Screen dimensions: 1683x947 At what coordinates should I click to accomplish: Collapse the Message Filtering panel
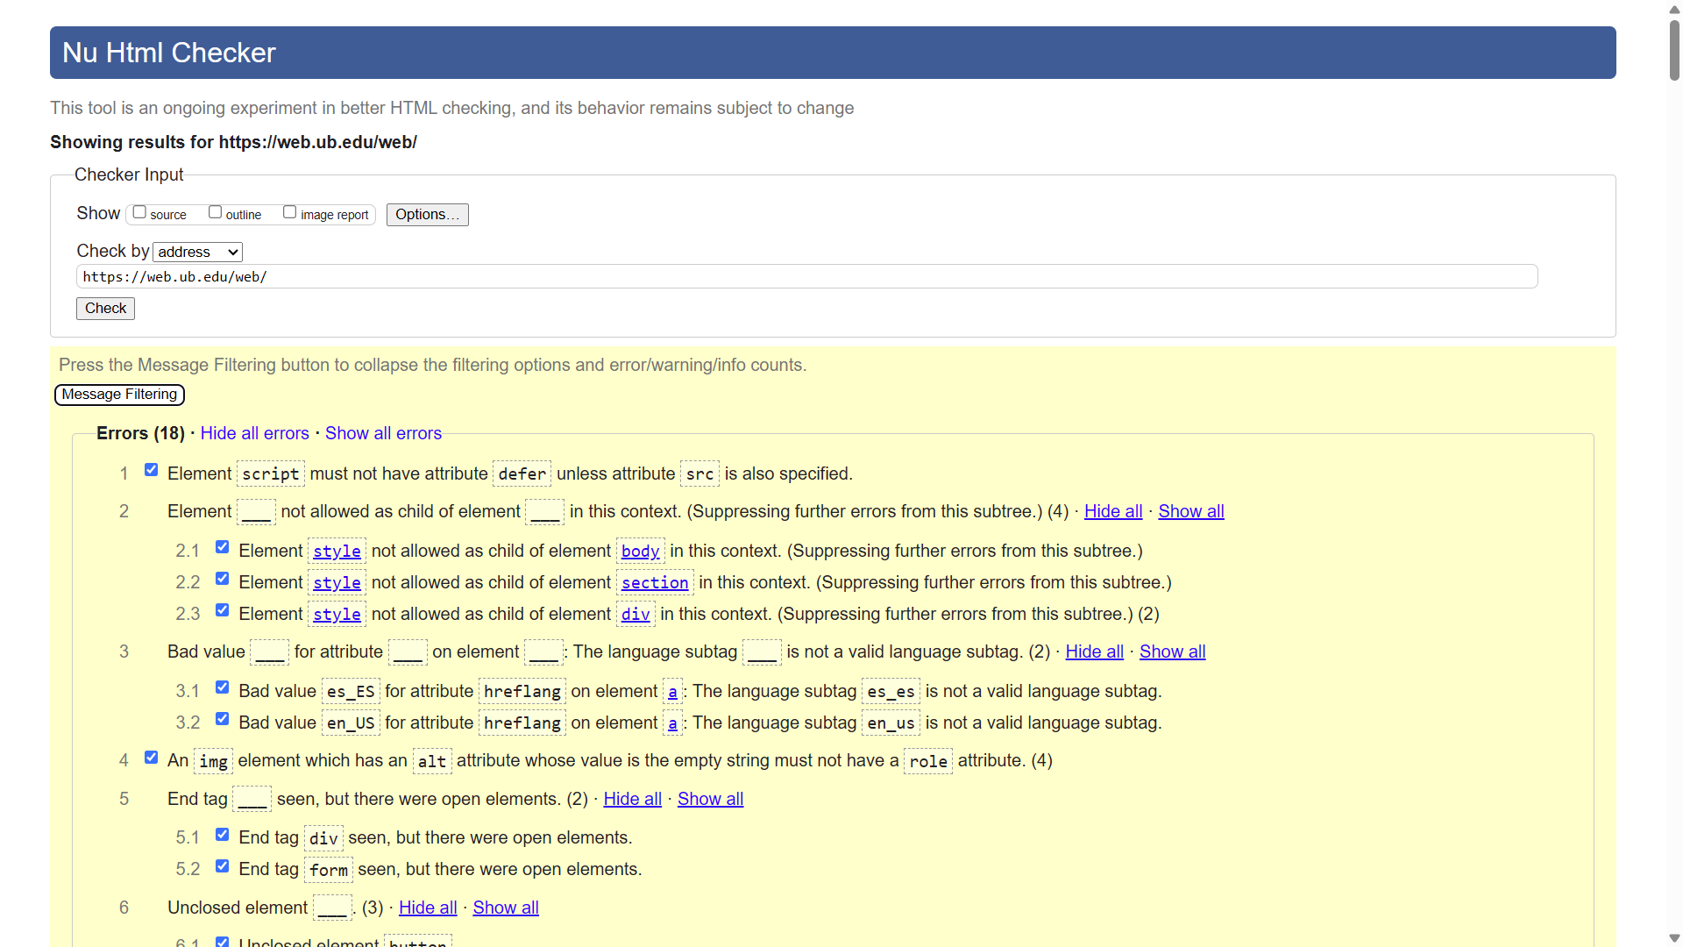pos(119,395)
